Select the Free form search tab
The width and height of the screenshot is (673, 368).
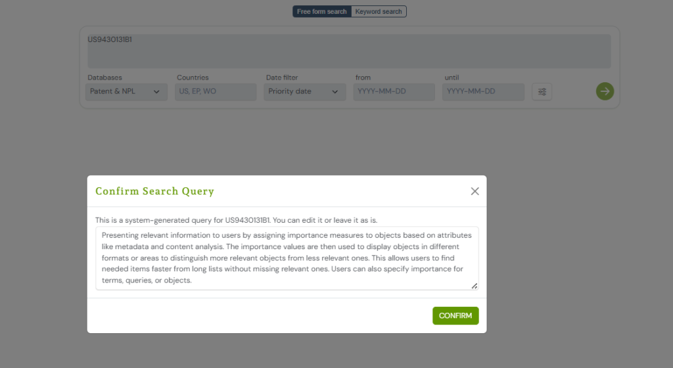(x=321, y=12)
